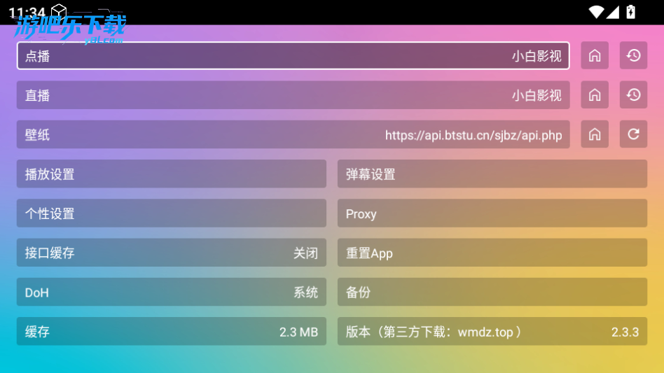Open 弹幕设置 menu
This screenshot has height=373, width=664.
492,174
